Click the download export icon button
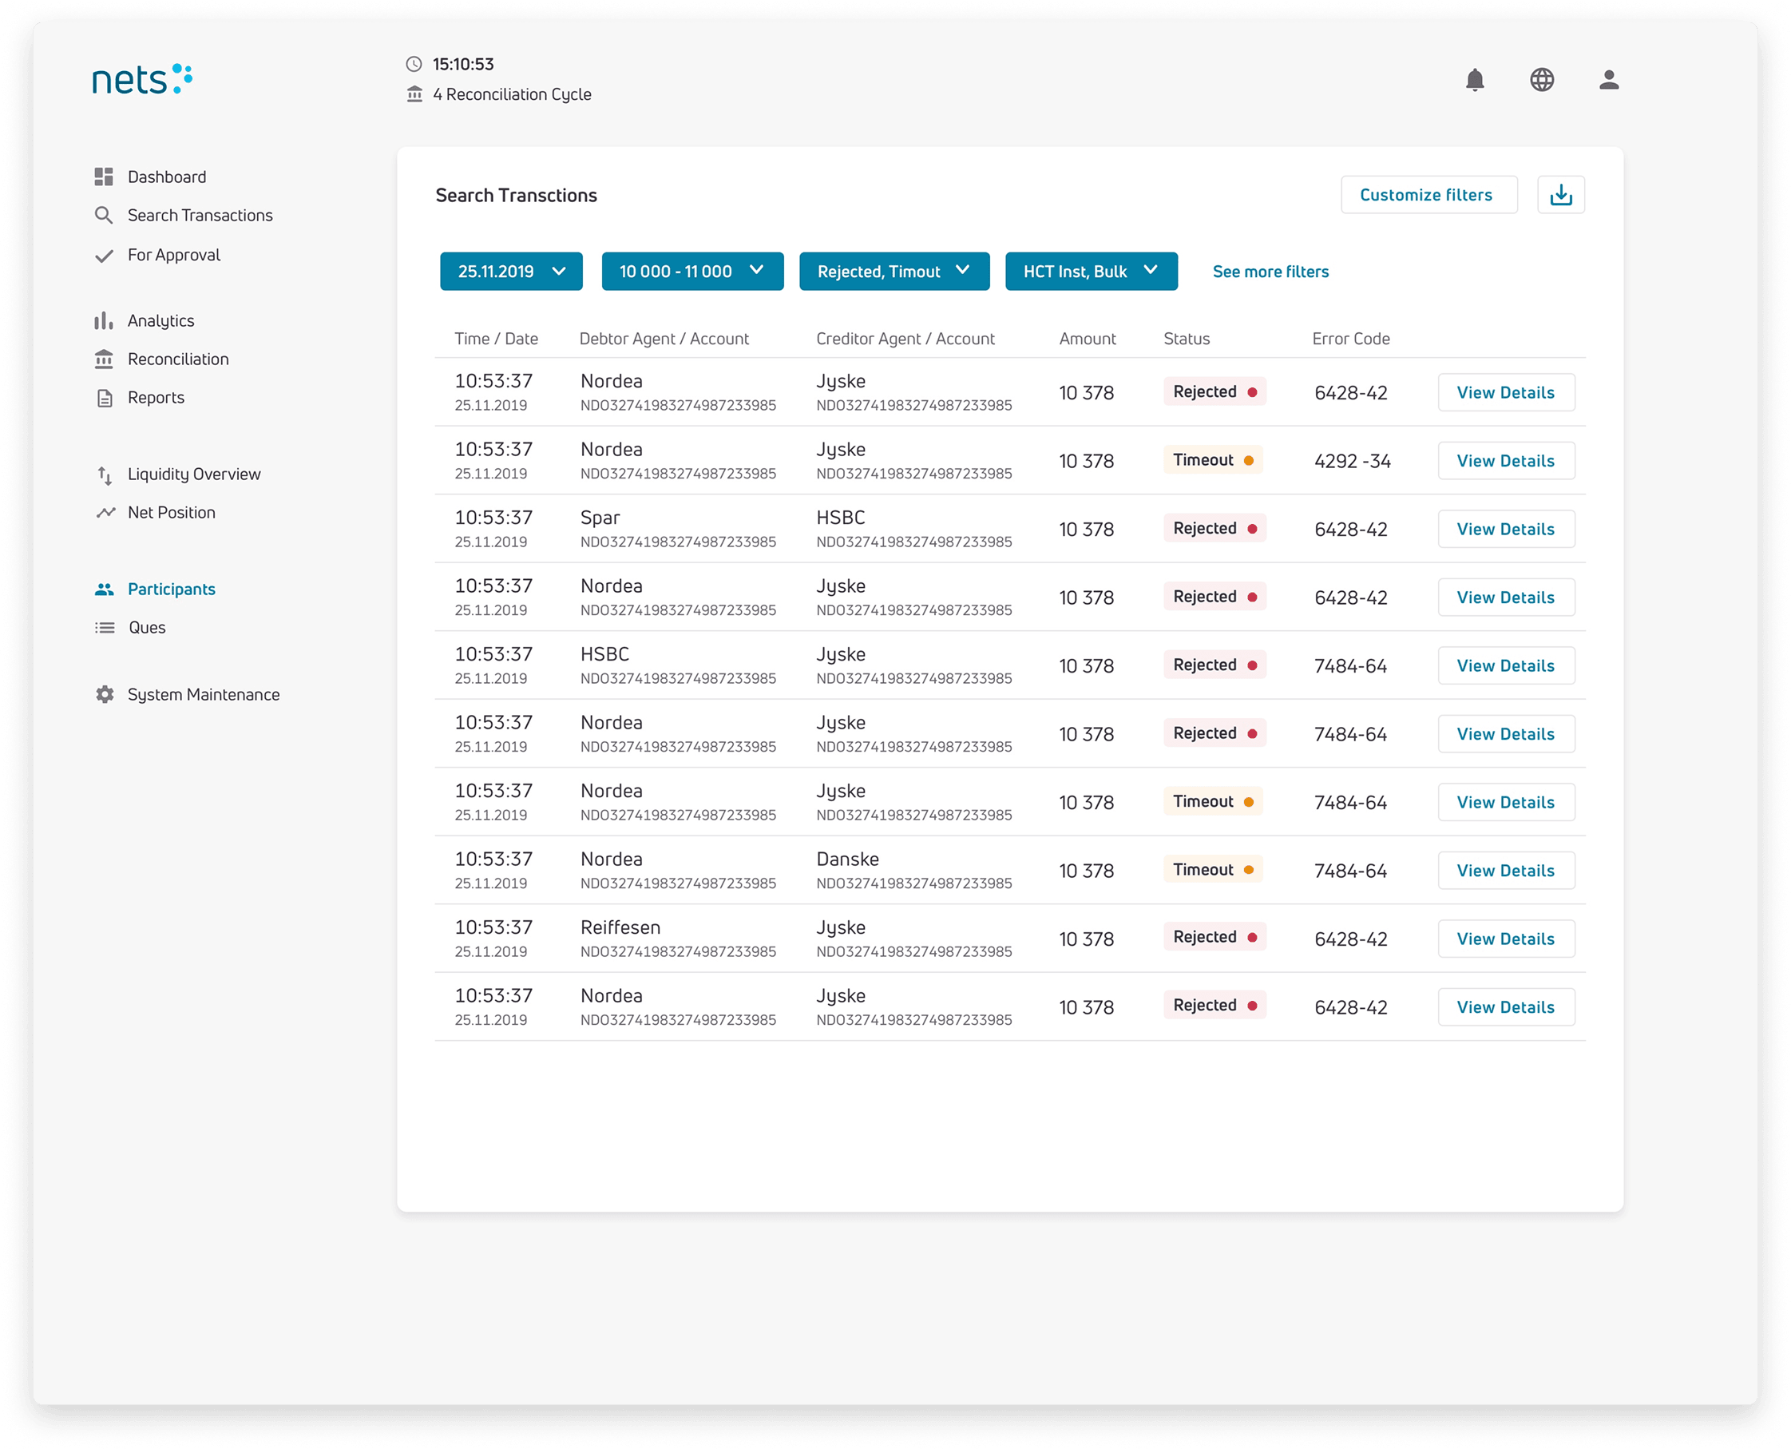1791x1449 pixels. click(x=1560, y=194)
